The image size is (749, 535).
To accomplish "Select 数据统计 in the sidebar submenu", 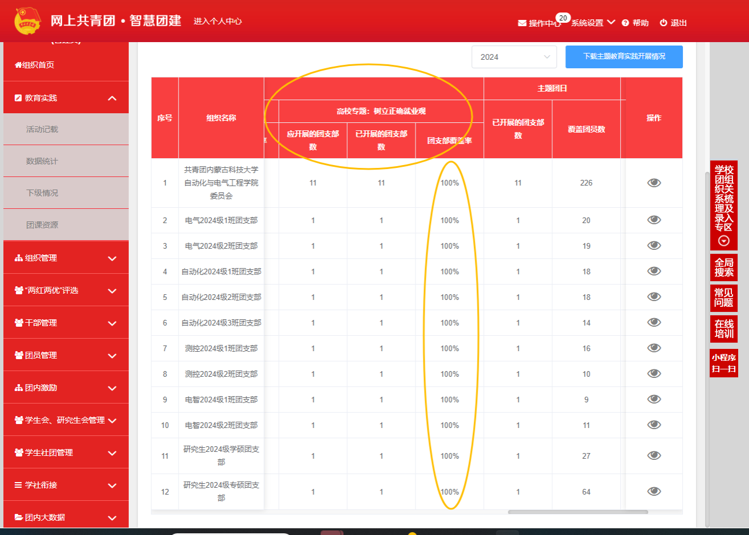I will [42, 161].
